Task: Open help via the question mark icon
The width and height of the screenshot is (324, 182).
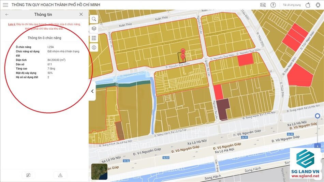Action: click(x=273, y=5)
